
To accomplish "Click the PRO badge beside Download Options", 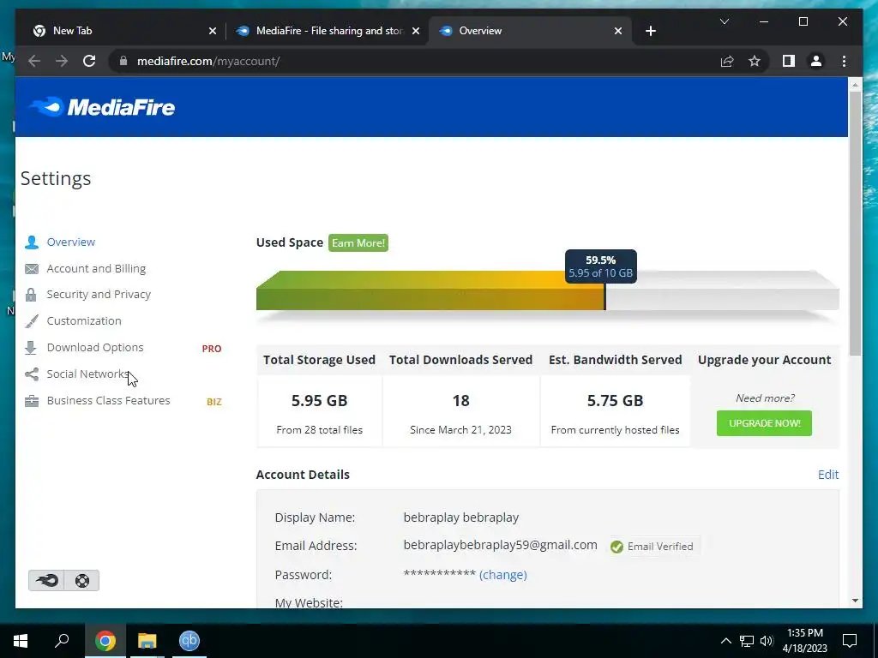I will coord(212,349).
